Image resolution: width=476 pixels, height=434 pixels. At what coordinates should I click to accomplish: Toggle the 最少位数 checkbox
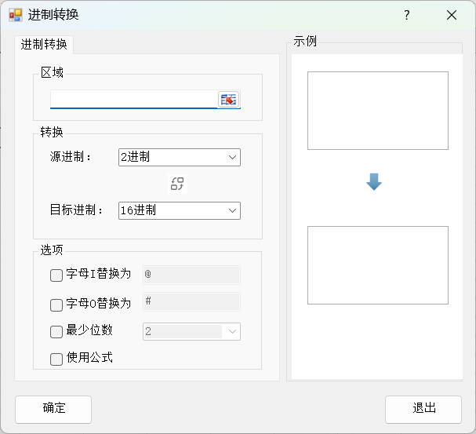click(56, 331)
